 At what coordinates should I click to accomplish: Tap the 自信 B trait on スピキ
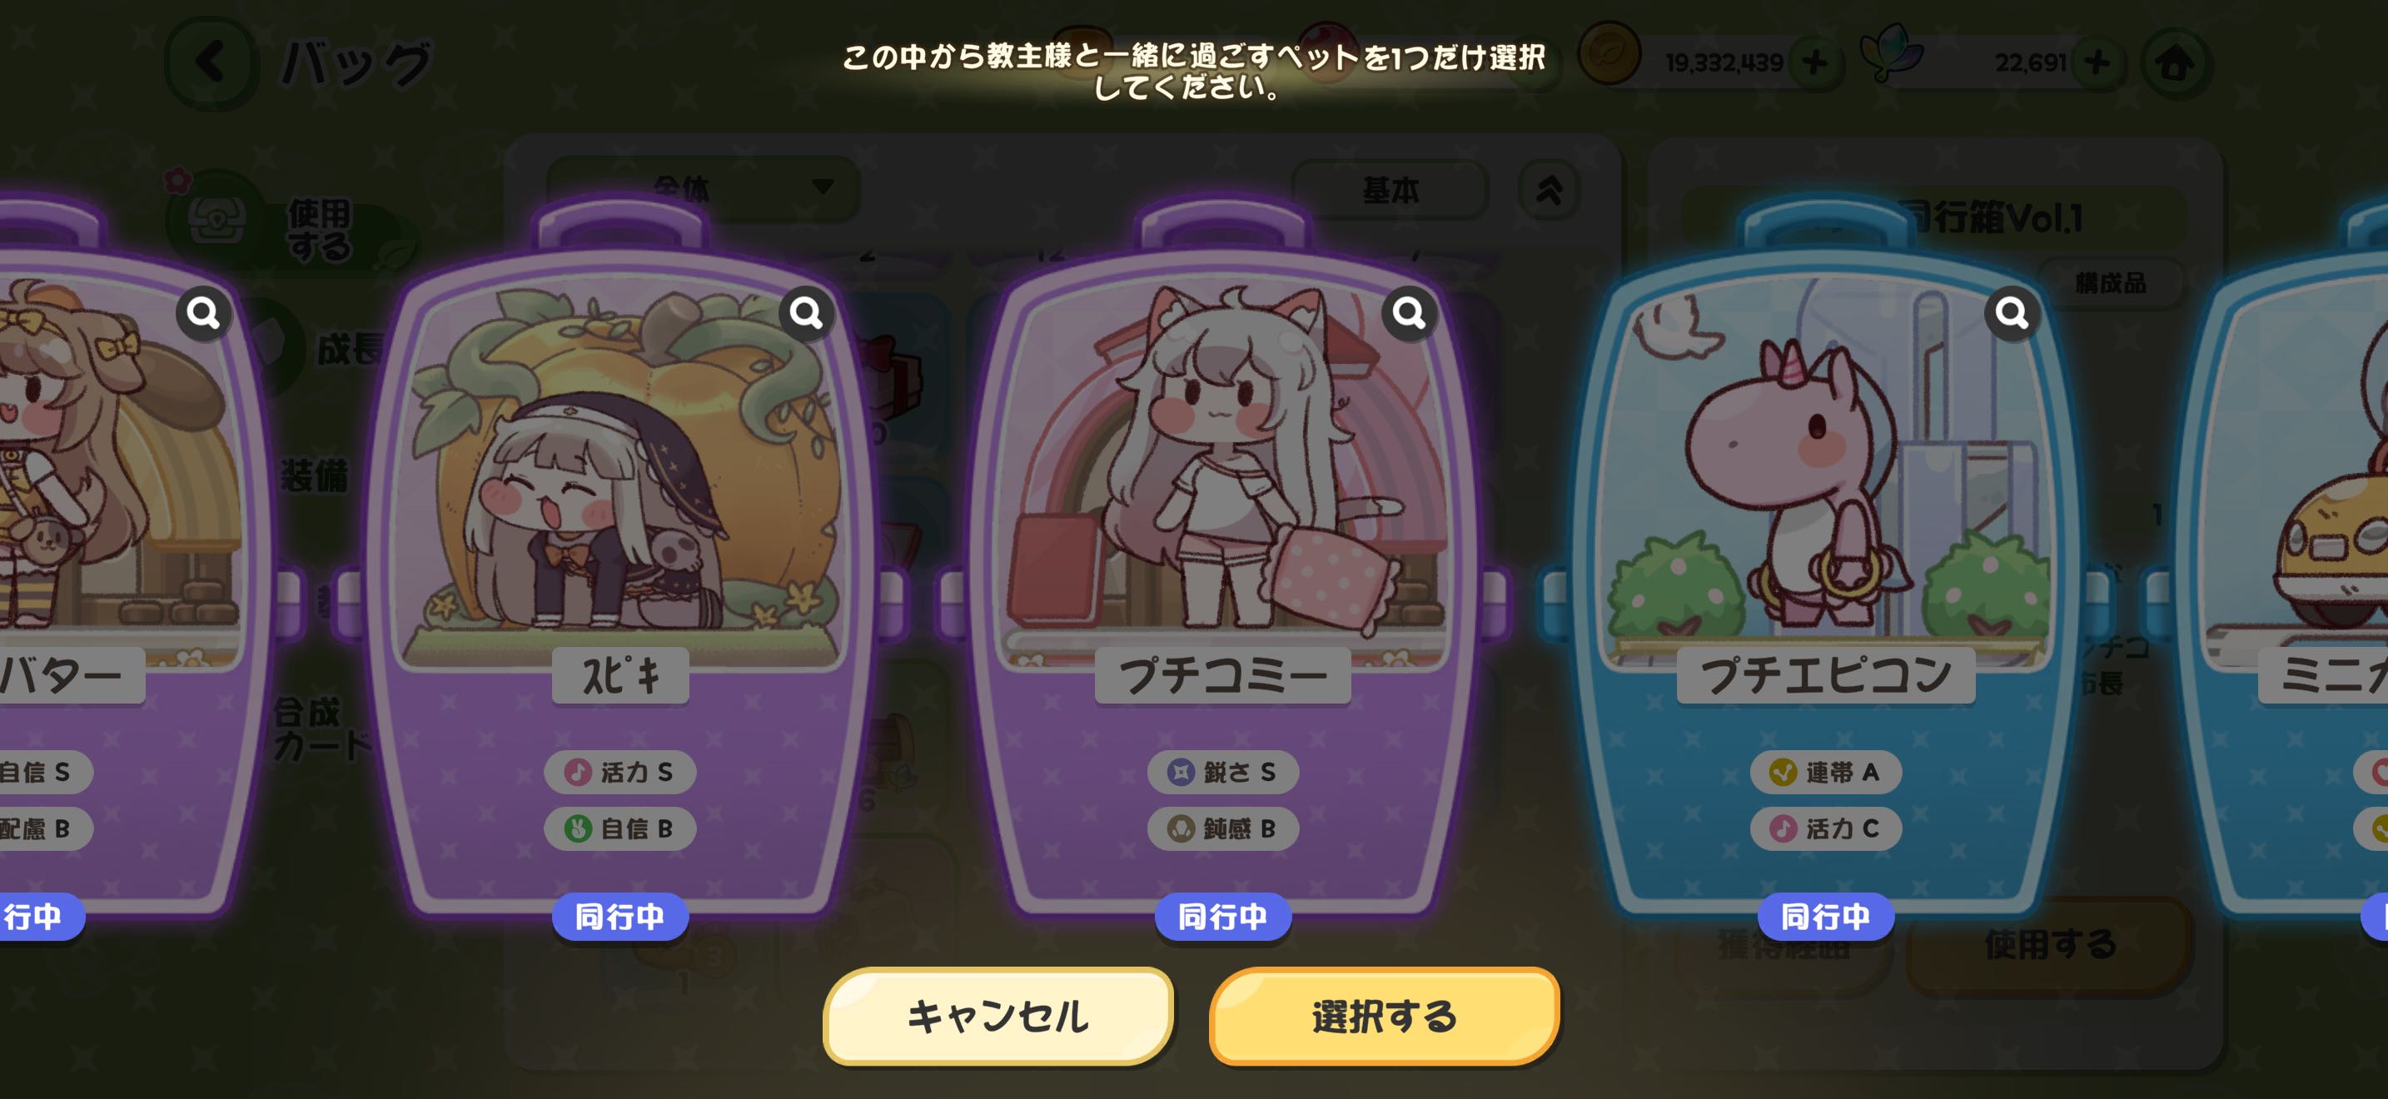point(619,828)
